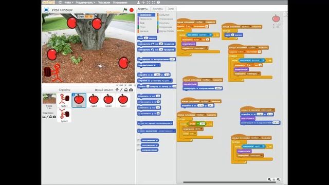
Task: Select the Операторы blocks category
Action: (x=166, y=27)
